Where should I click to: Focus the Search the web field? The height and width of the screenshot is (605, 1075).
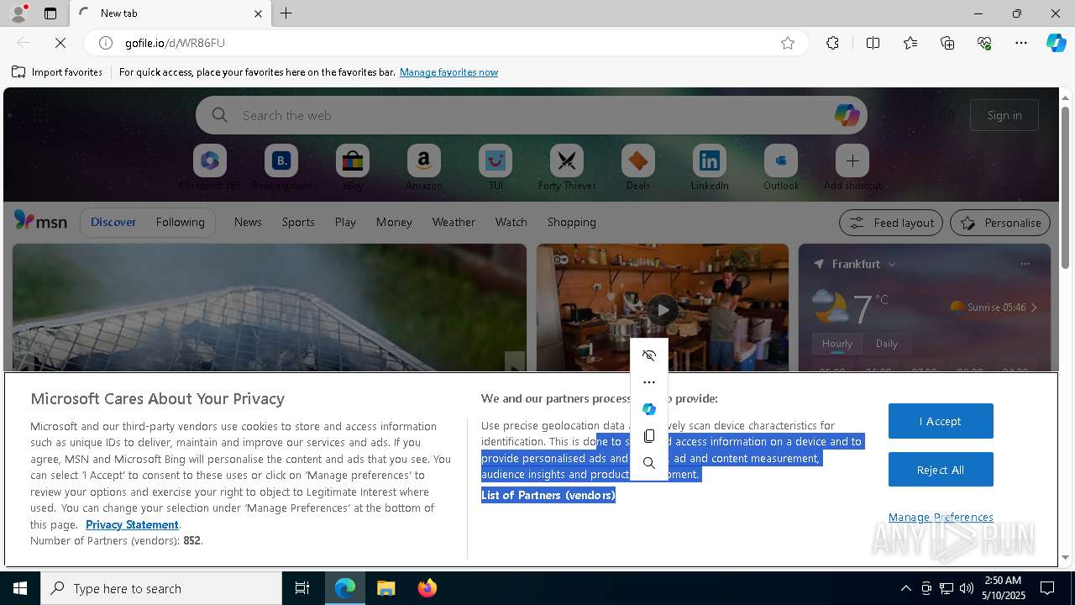(531, 115)
